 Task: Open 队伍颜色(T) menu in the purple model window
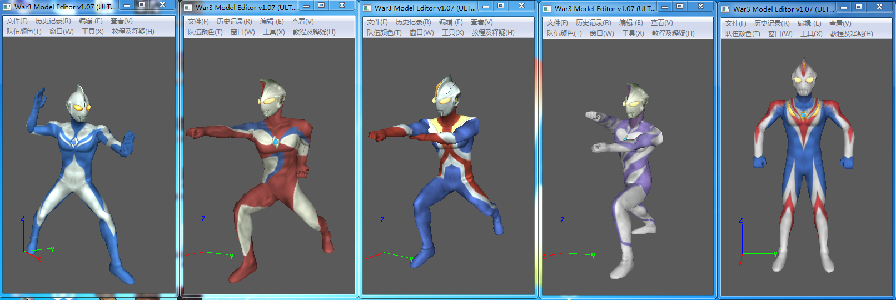coord(564,33)
